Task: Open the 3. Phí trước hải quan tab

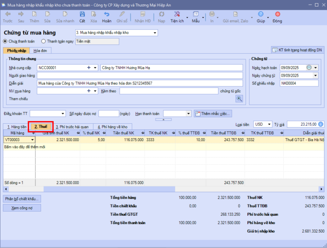Action: click(x=71, y=127)
